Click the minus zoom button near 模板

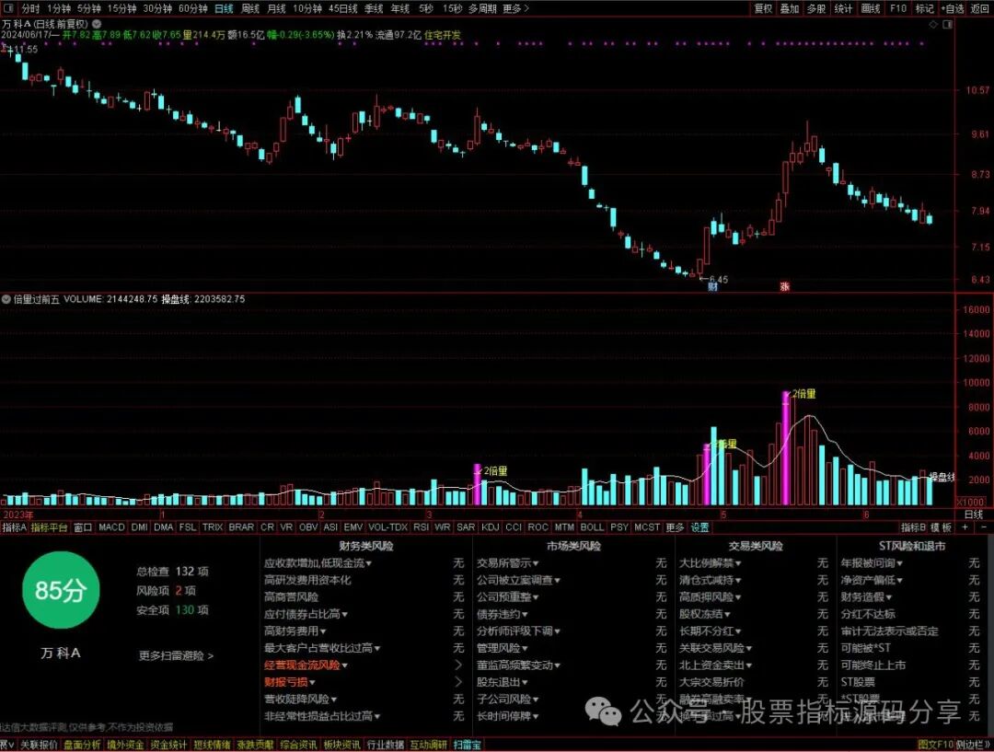click(983, 526)
